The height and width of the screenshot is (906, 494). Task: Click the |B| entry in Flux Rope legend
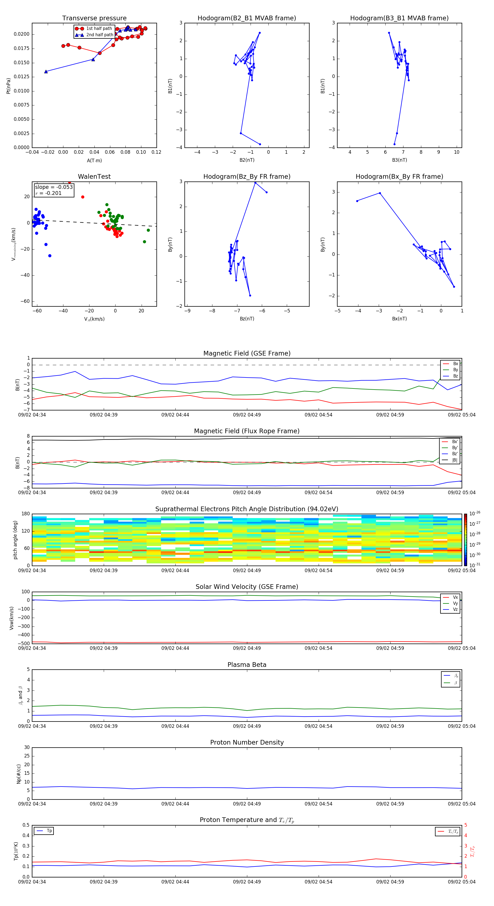(450, 460)
